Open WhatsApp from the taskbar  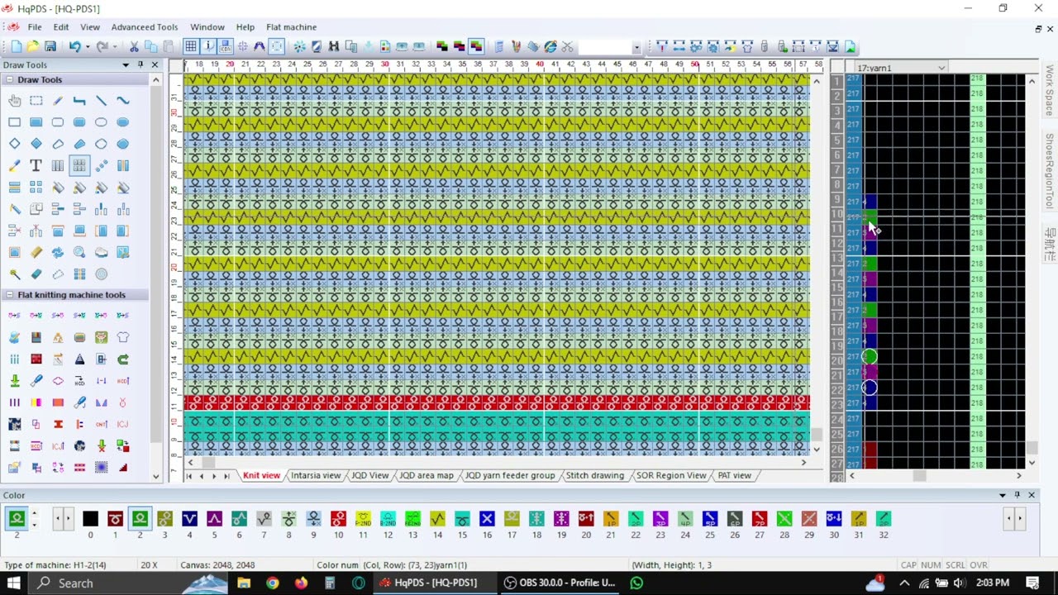(x=636, y=583)
